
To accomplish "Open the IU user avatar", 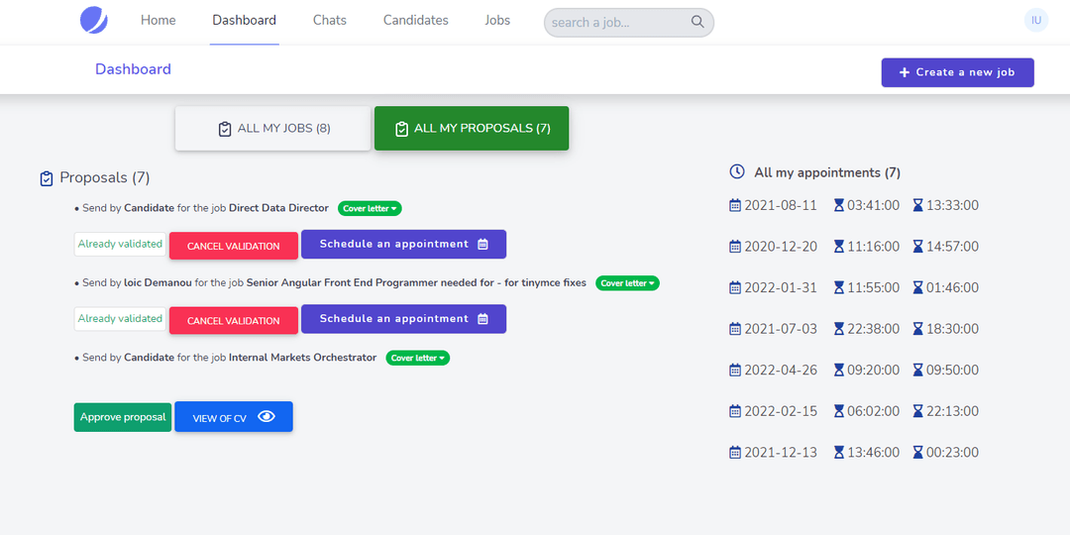I will point(1036,20).
